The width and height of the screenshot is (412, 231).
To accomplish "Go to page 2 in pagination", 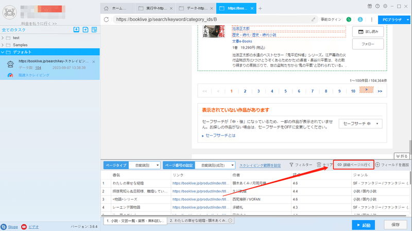I will [x=245, y=91].
